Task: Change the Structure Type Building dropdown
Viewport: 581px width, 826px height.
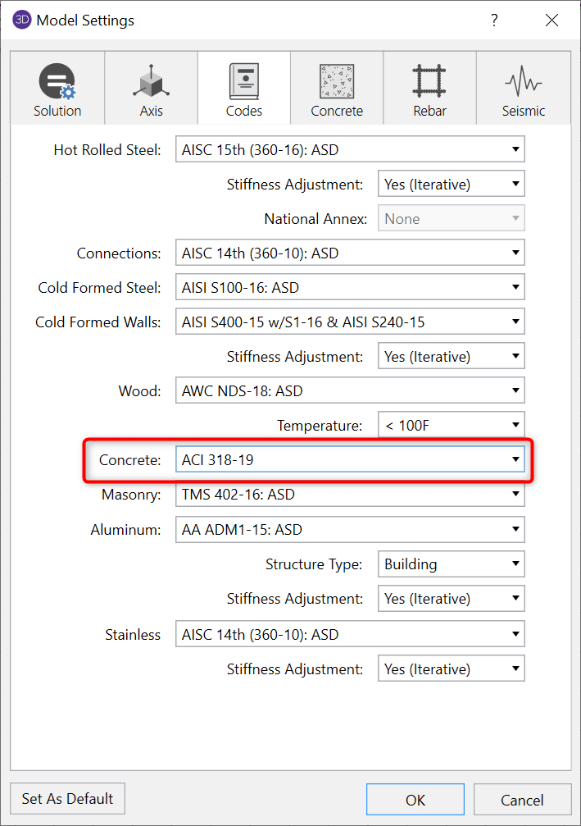Action: (x=451, y=564)
